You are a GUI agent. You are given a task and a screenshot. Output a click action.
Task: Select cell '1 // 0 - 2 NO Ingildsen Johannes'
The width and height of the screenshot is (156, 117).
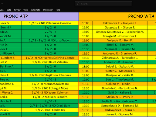point(50,75)
